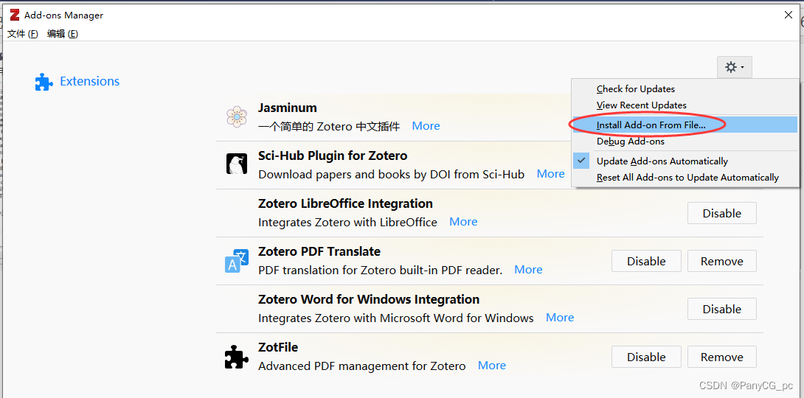Screen dimensions: 804x398
Task: Select the ZotFile title text
Action: [x=278, y=347]
